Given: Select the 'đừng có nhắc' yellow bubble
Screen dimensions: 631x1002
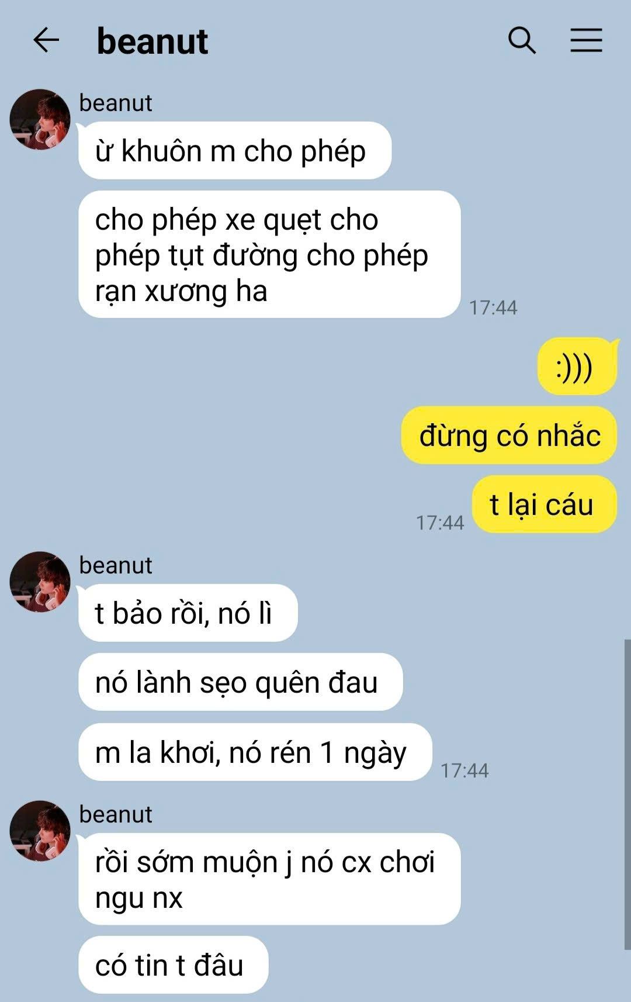Looking at the screenshot, I should [509, 436].
